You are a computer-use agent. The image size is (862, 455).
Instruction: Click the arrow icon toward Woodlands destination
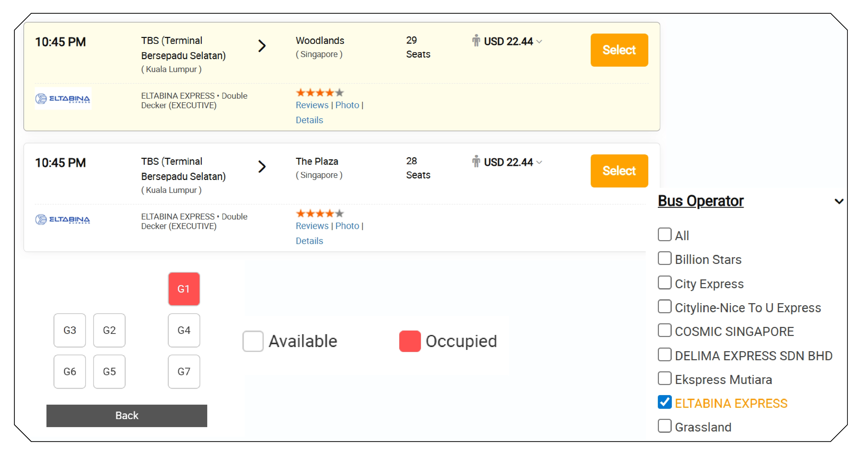pos(262,46)
